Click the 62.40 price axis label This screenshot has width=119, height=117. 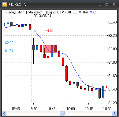tap(112, 22)
